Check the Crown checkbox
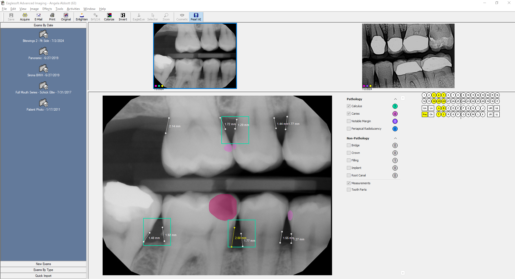This screenshot has height=279, width=515. (x=349, y=153)
